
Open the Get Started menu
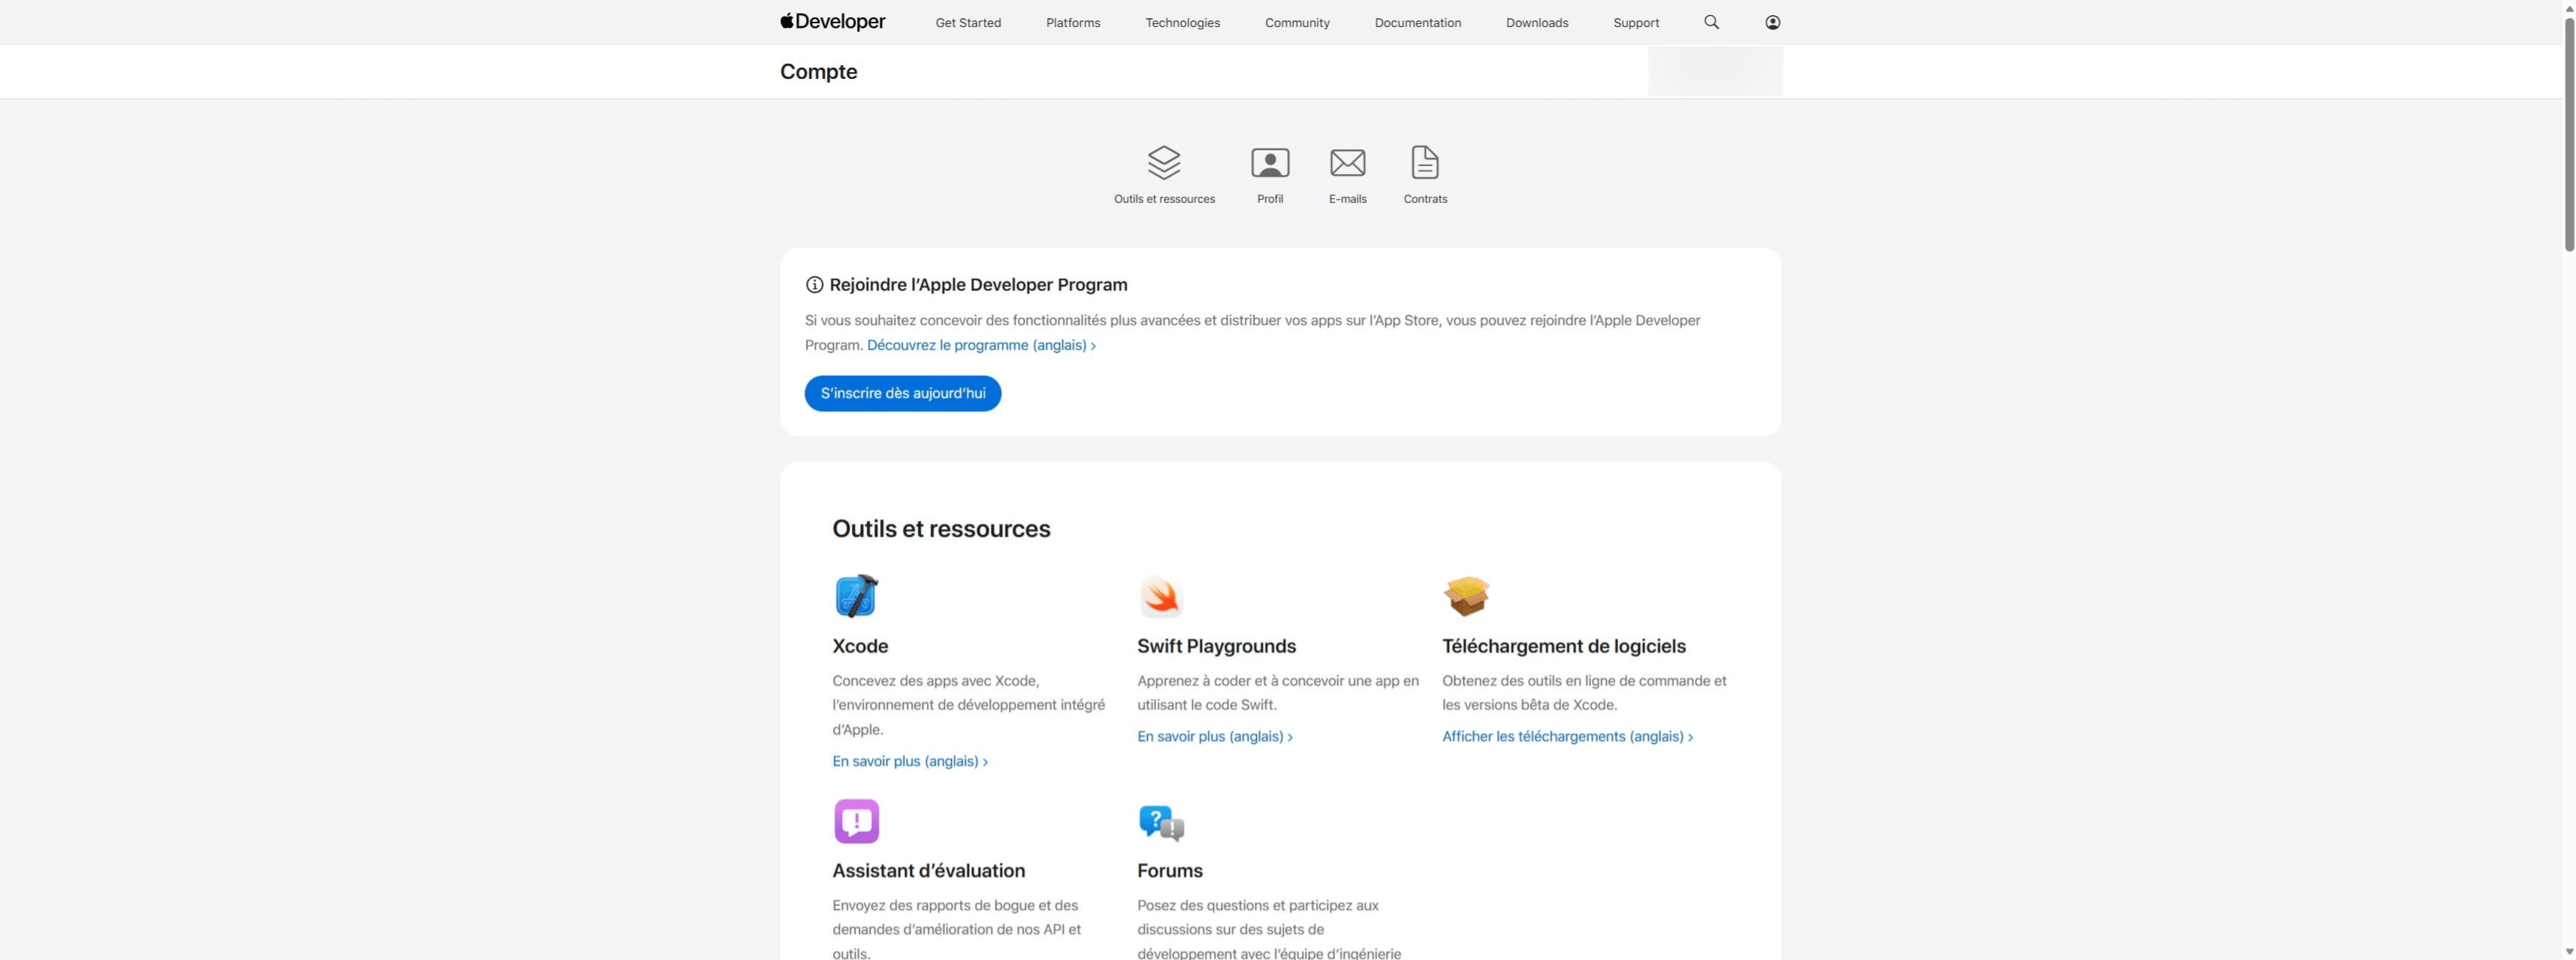tap(968, 22)
